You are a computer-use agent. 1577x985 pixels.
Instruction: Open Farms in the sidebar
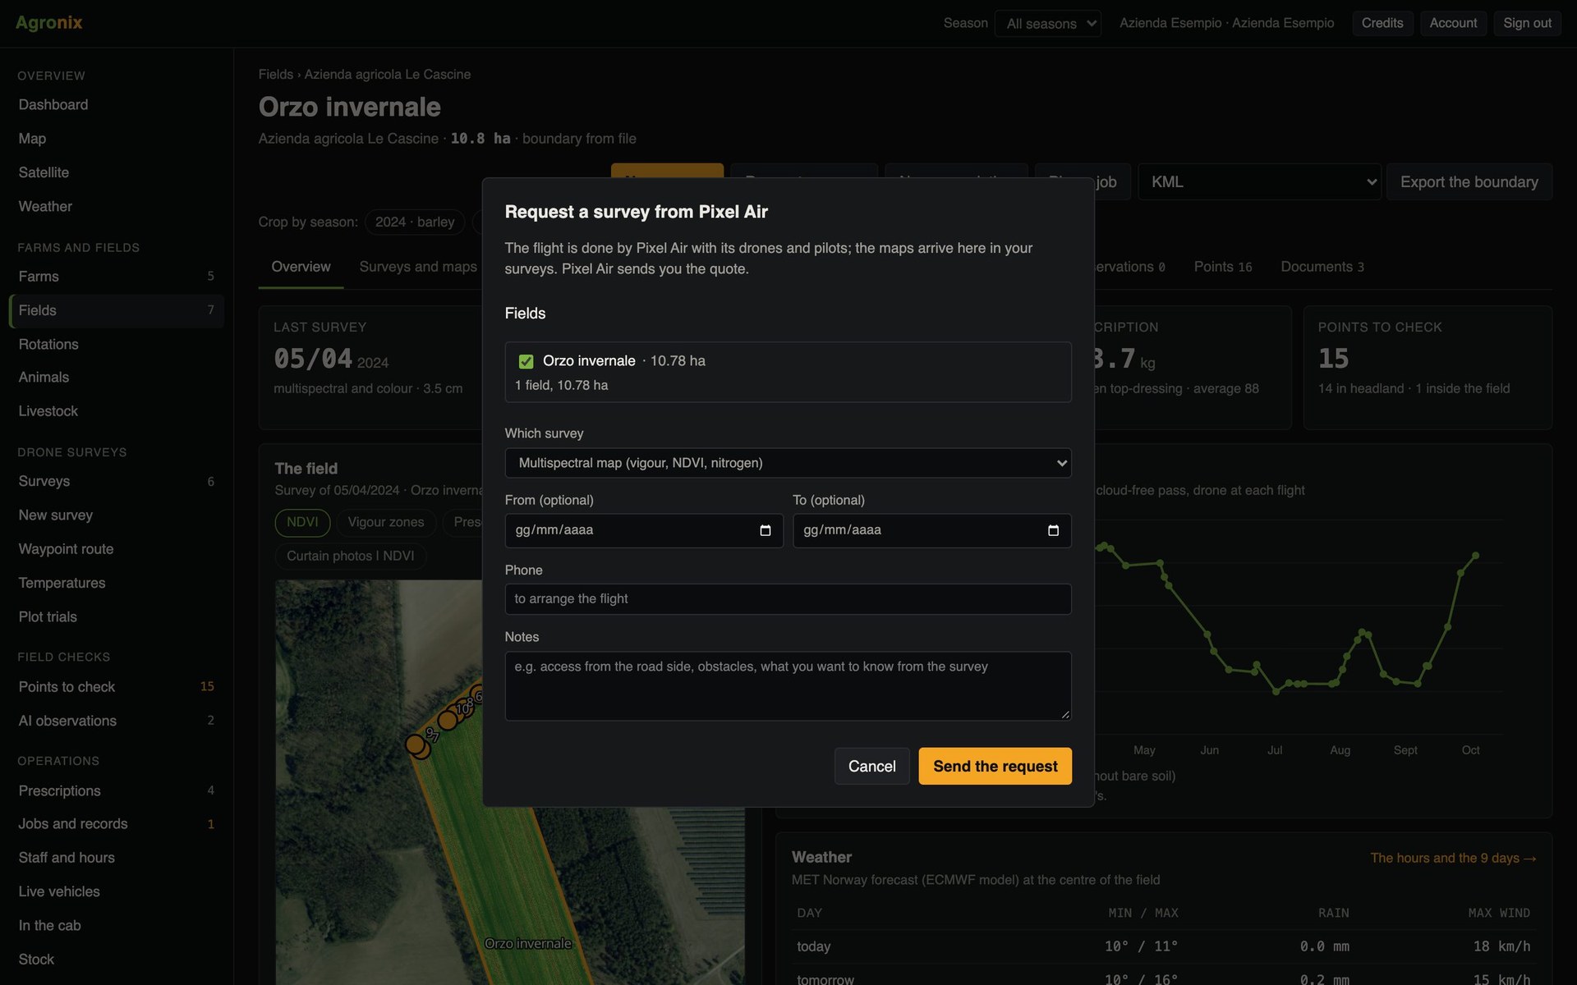click(117, 277)
